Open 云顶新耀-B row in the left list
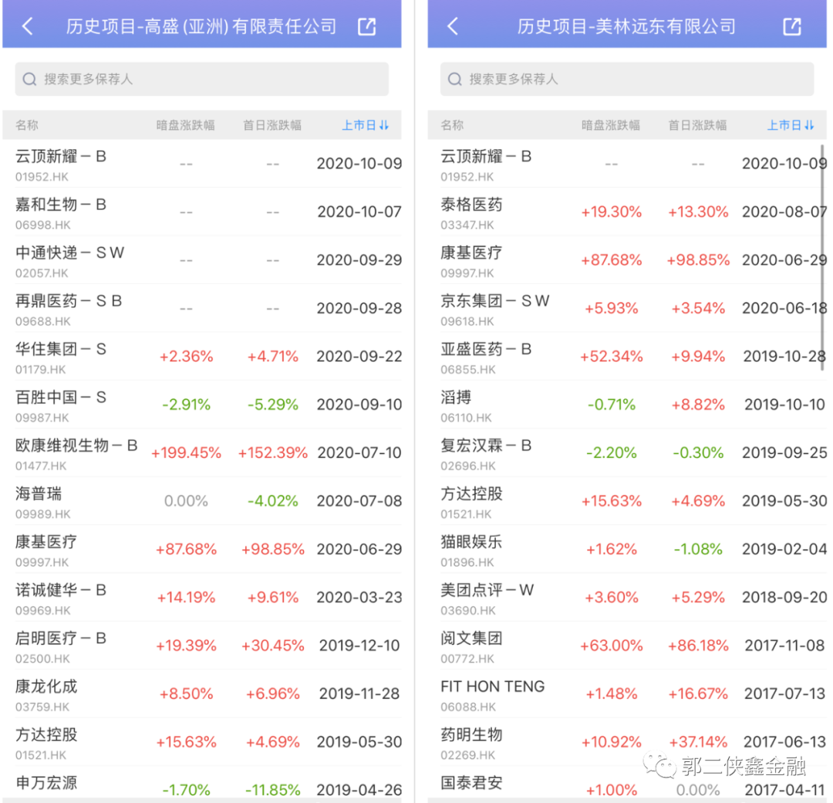833x803 pixels. coord(202,164)
